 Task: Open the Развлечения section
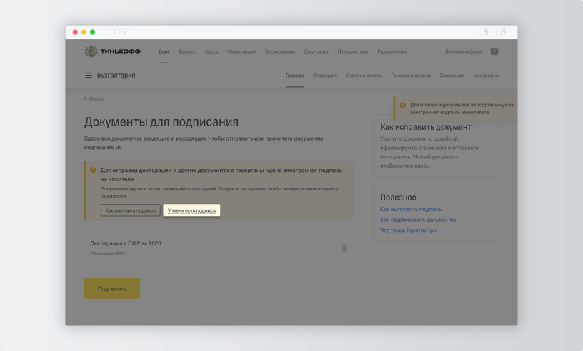[392, 51]
